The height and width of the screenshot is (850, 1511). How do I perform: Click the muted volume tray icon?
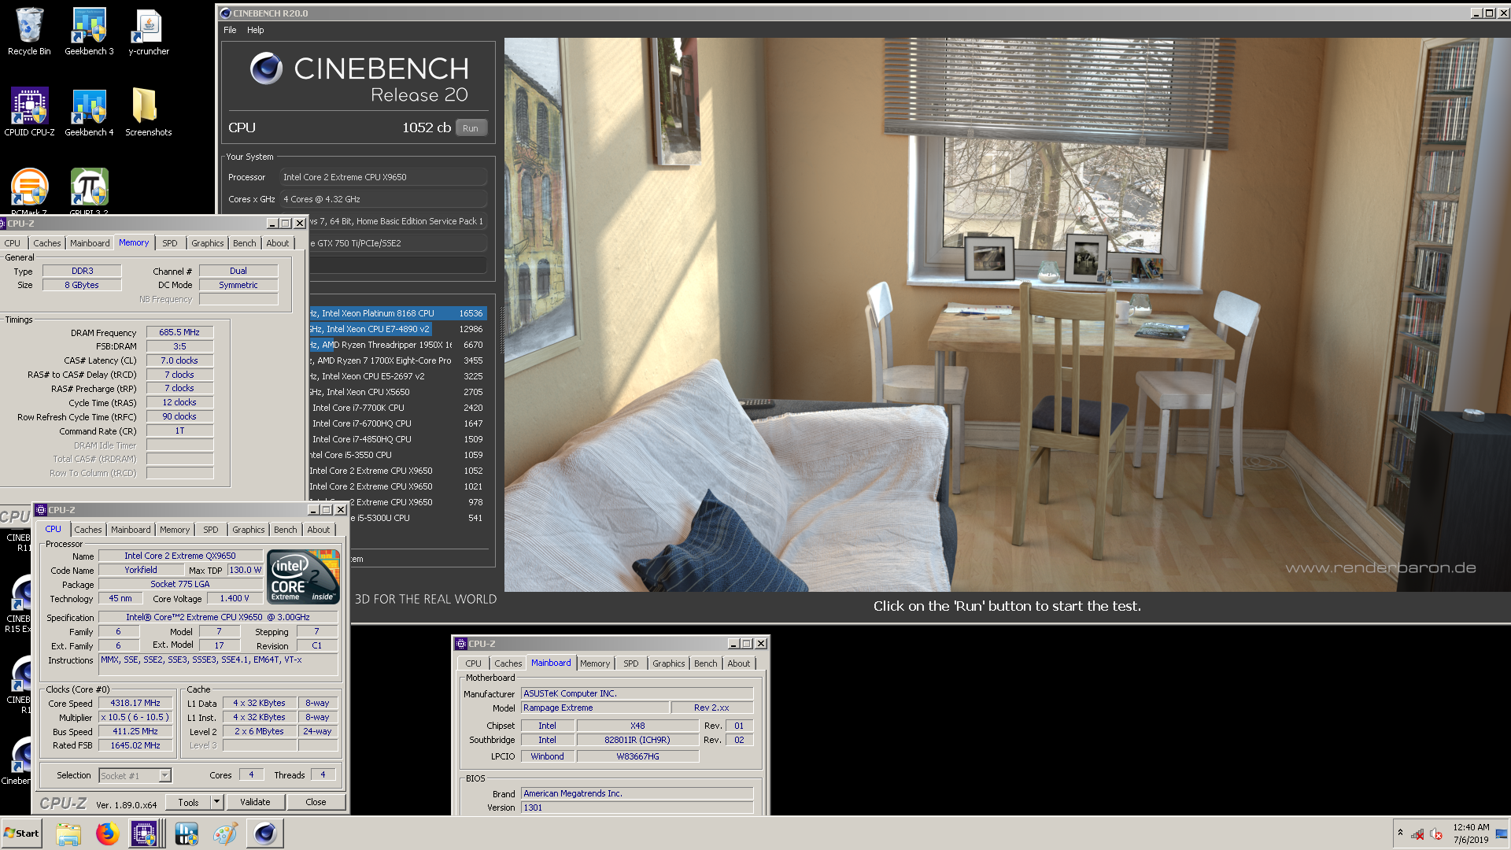click(1436, 834)
